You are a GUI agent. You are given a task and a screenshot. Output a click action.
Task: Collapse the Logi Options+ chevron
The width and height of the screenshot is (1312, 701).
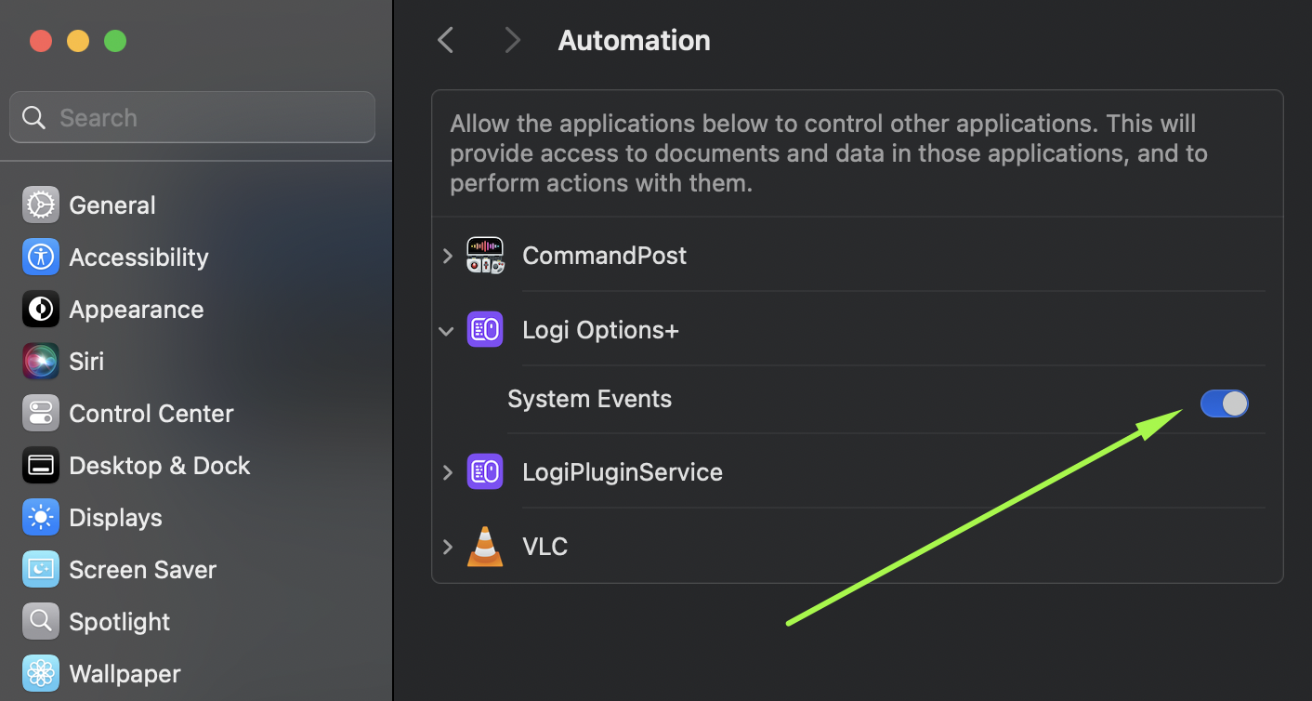(447, 331)
